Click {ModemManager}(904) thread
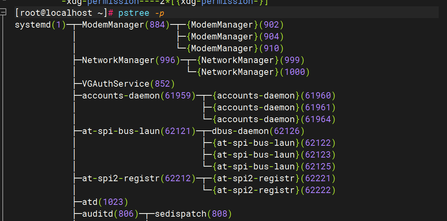Image resolution: width=447 pixels, height=221 pixels. tap(235, 37)
